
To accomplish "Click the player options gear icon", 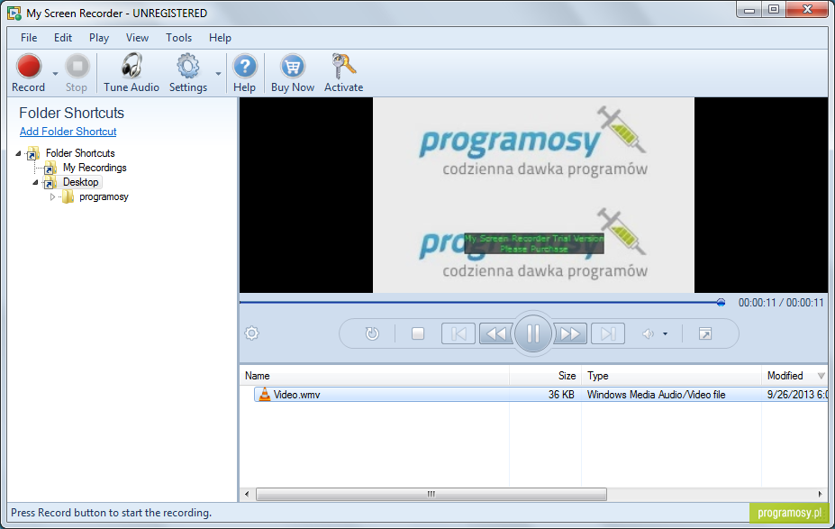I will (252, 333).
